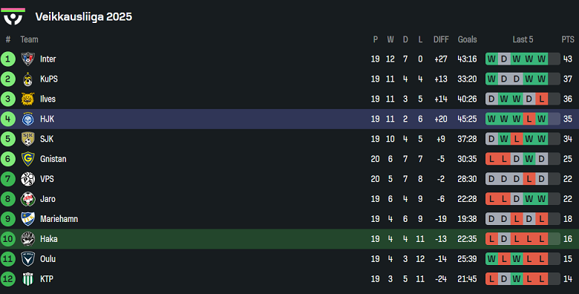Open the Mariehamn team link
Image resolution: width=579 pixels, height=294 pixels.
59,219
